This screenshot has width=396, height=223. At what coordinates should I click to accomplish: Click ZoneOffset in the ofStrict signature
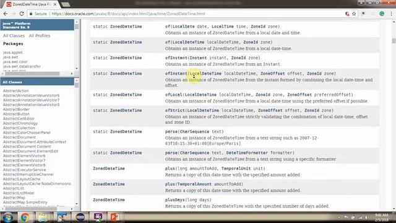tap(270, 110)
